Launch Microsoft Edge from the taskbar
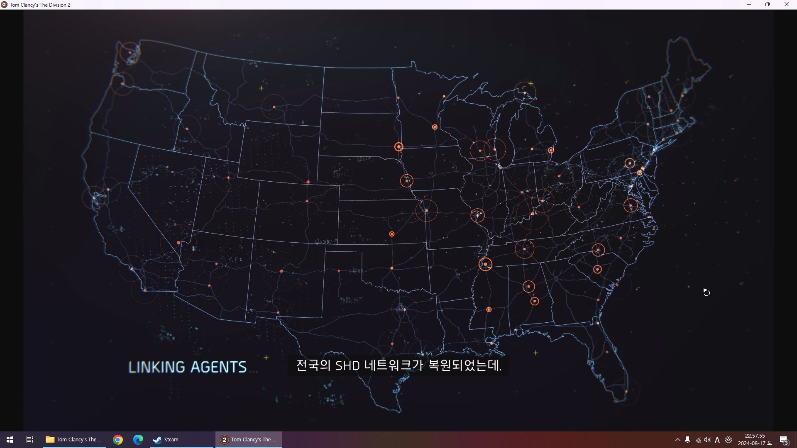This screenshot has height=448, width=797. (138, 440)
